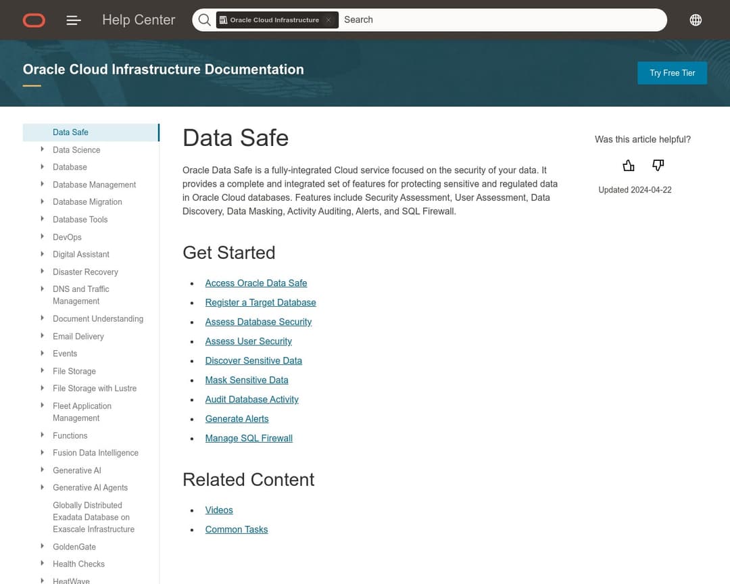Image resolution: width=730 pixels, height=584 pixels.
Task: Click the search magnifier icon
Action: click(x=204, y=20)
